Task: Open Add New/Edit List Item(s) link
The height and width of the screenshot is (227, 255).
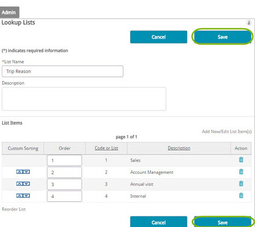Action: tap(227, 131)
